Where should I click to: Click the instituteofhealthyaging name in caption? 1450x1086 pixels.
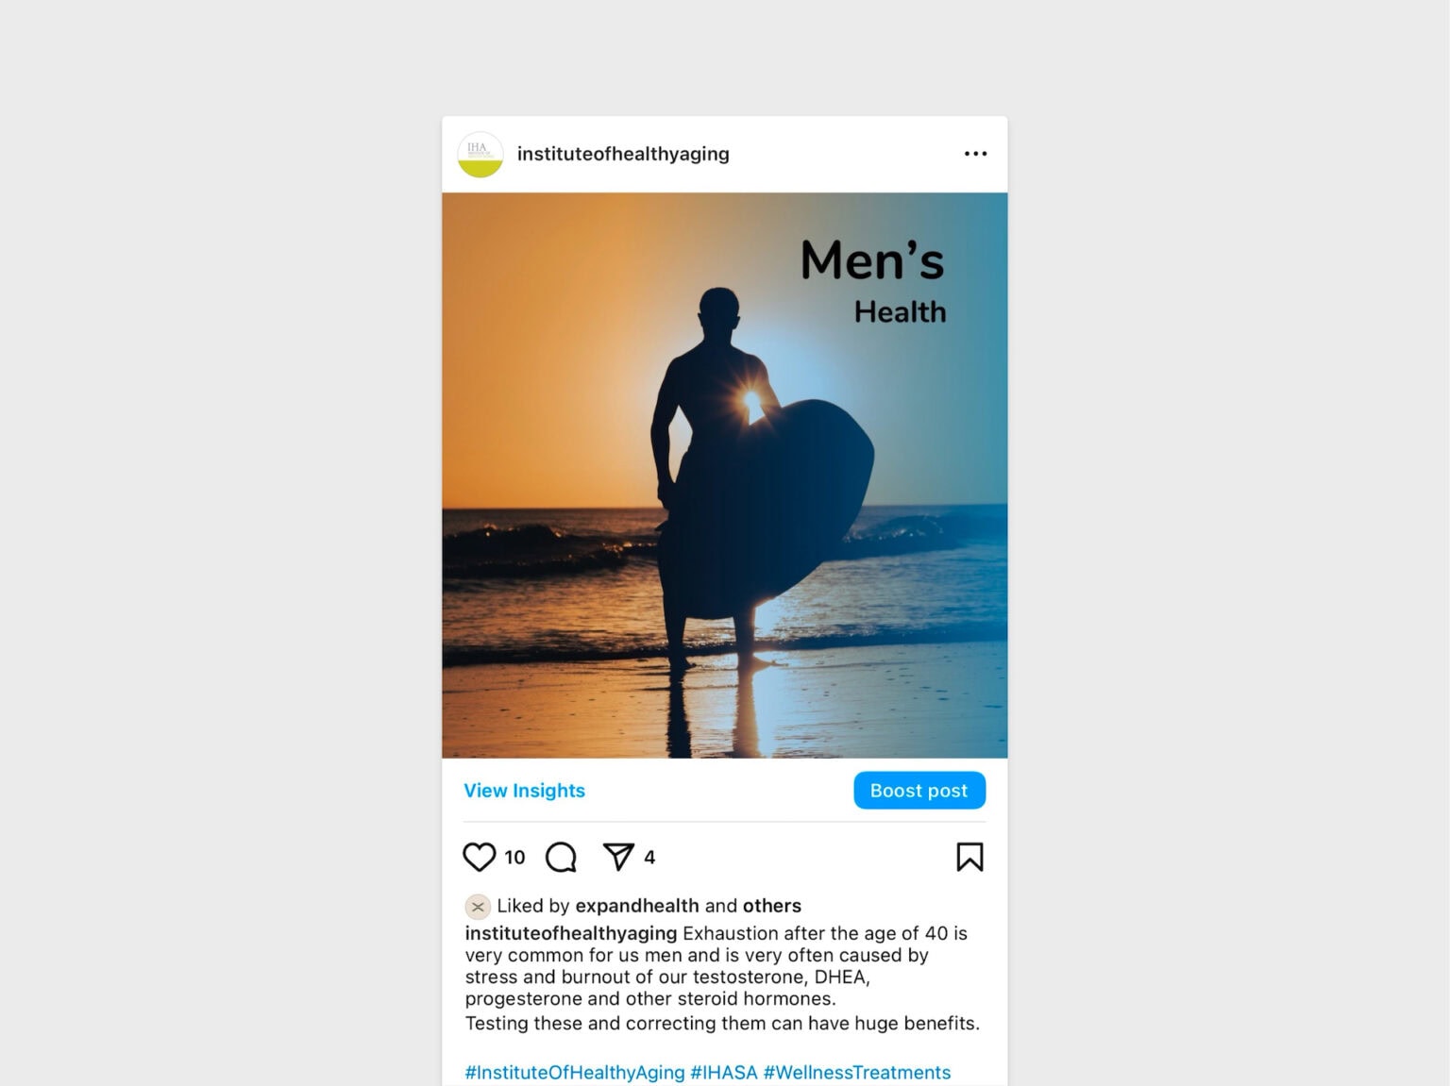point(571,933)
